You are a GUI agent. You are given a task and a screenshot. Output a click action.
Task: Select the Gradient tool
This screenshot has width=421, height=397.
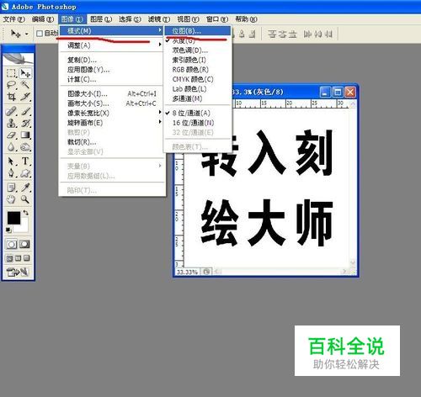pos(25,135)
